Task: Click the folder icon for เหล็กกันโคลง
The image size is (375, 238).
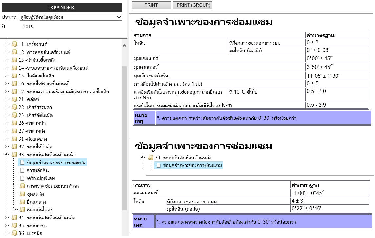Action: (22, 210)
